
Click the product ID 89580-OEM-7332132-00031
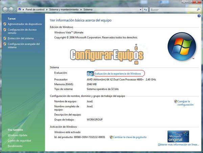coord(89,137)
